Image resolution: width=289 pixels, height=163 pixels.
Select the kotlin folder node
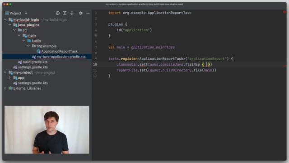[x=34, y=41]
